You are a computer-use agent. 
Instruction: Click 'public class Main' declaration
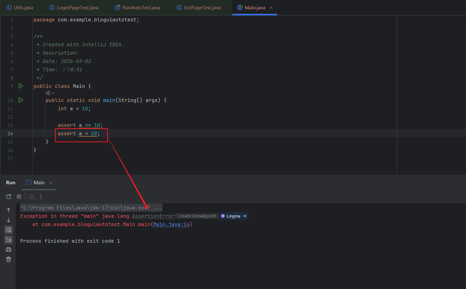[x=62, y=86]
